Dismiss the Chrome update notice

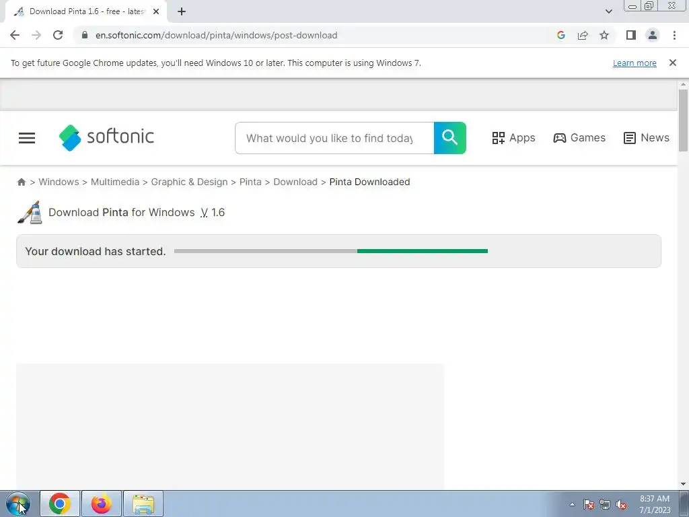[x=672, y=63]
